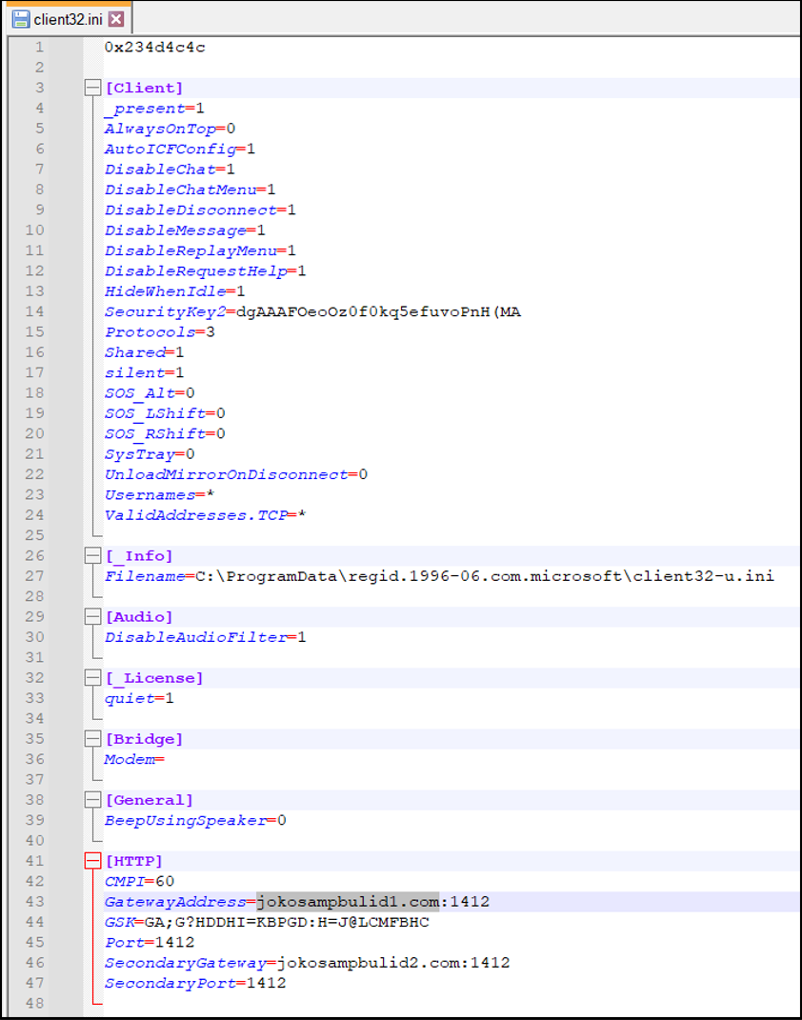Click the 0x234d4c4c text on first line

[x=154, y=47]
